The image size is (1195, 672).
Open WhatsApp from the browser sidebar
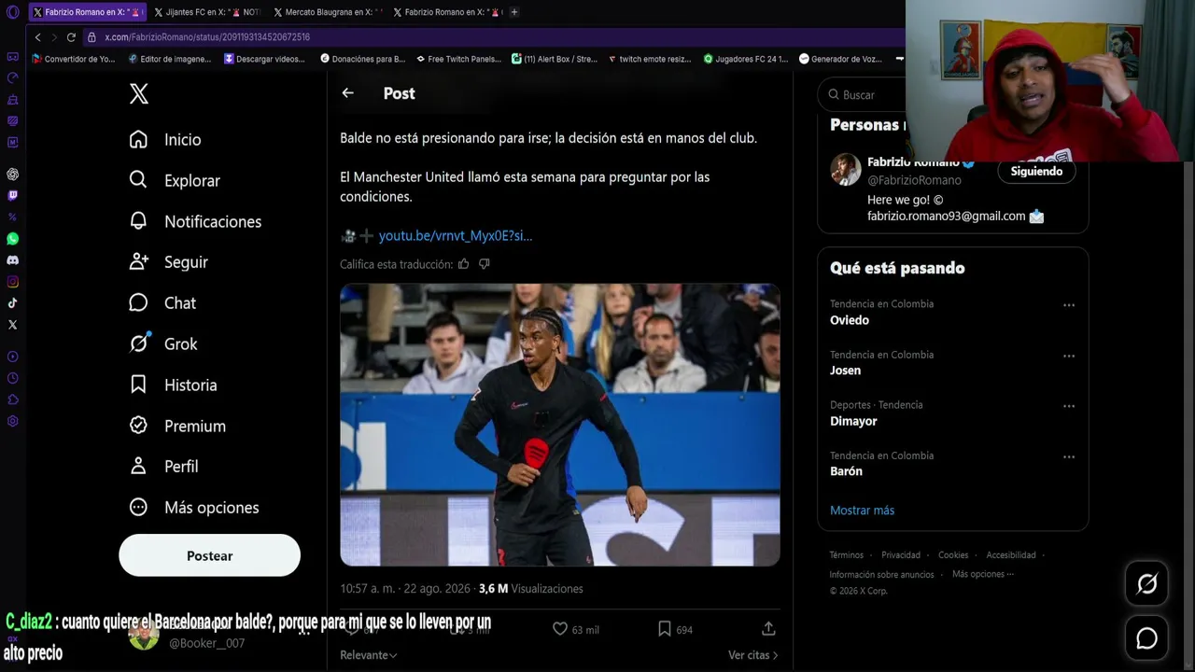click(12, 239)
